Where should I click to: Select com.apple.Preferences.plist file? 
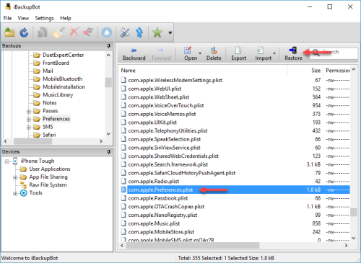click(160, 190)
